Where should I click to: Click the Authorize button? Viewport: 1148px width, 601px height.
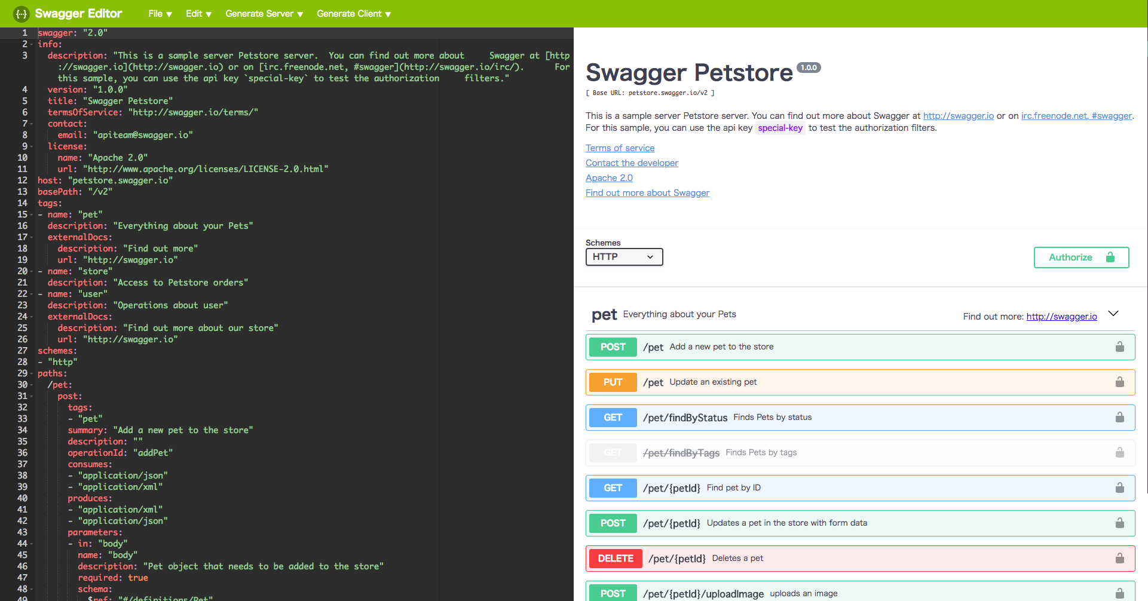click(1081, 257)
